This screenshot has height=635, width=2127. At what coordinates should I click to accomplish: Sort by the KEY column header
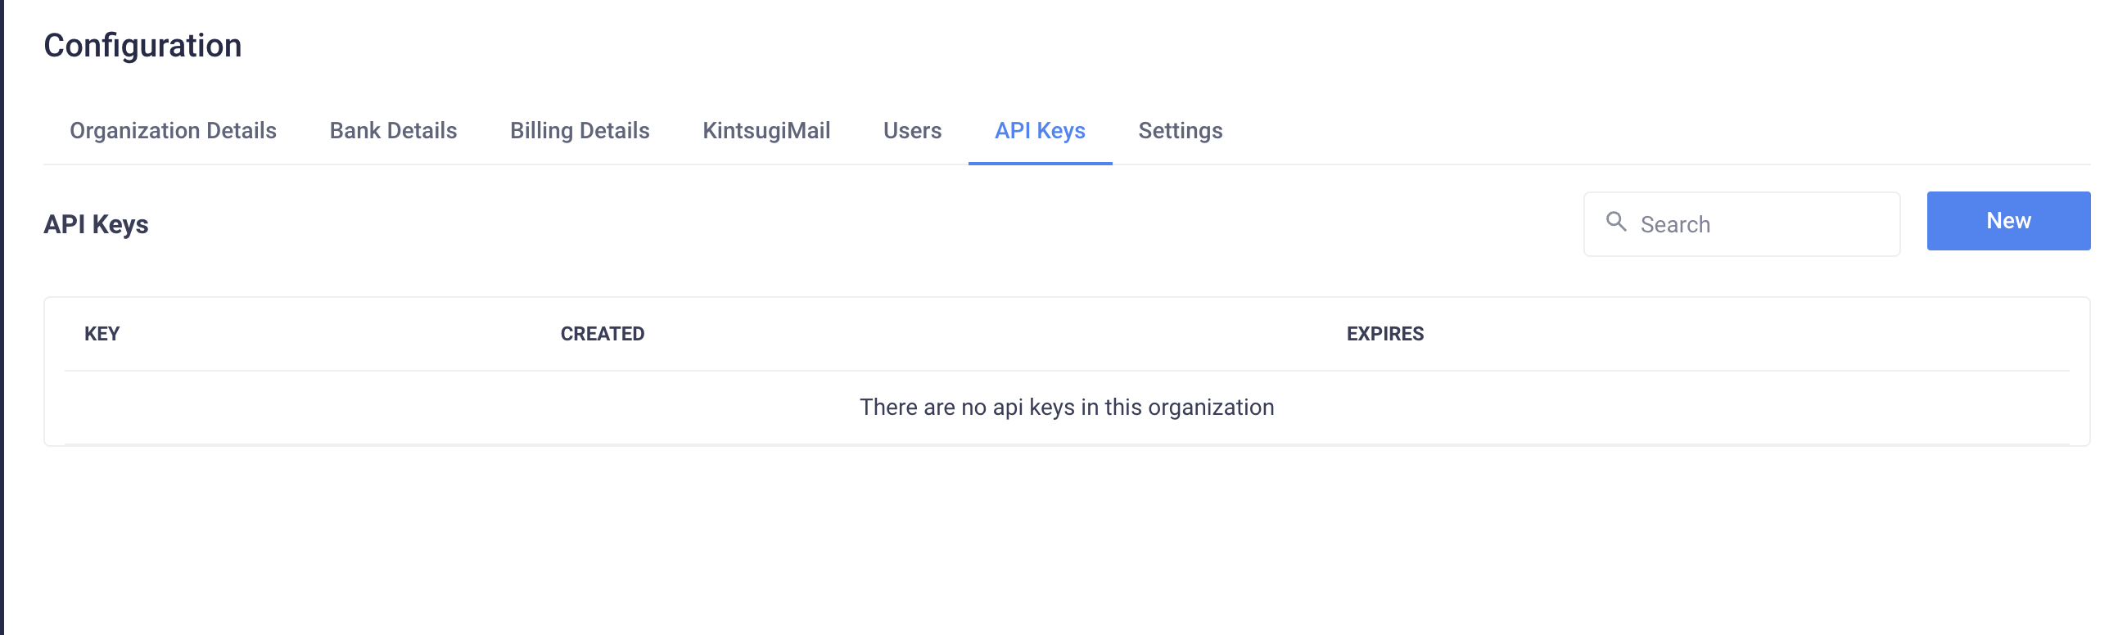[102, 334]
